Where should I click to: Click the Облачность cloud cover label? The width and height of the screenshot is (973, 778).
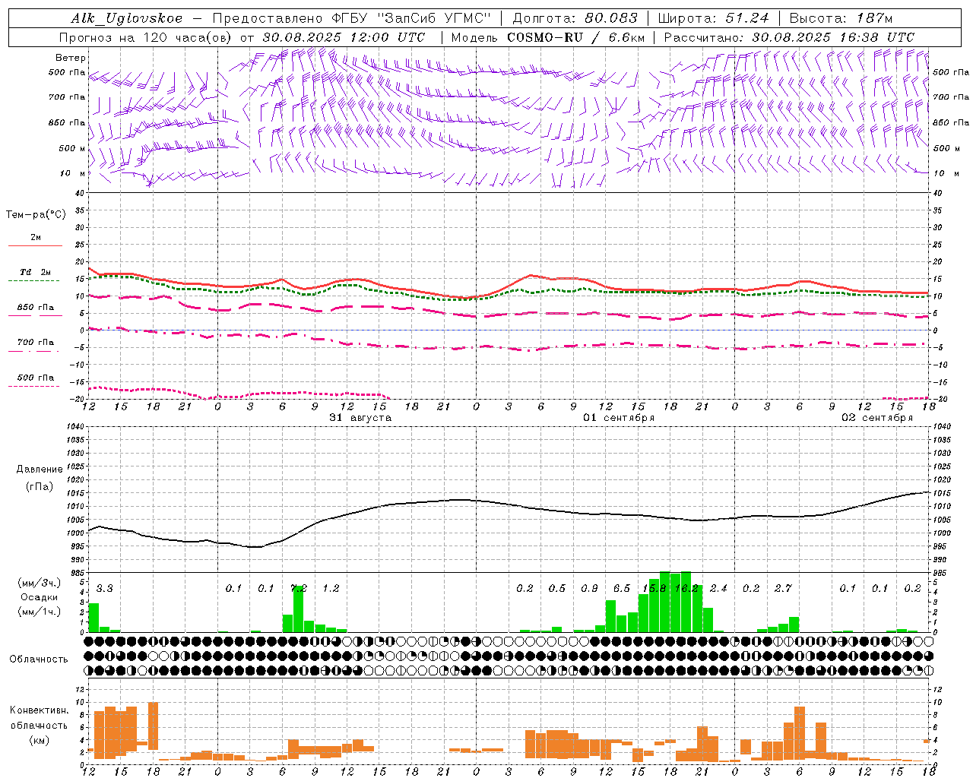point(39,659)
